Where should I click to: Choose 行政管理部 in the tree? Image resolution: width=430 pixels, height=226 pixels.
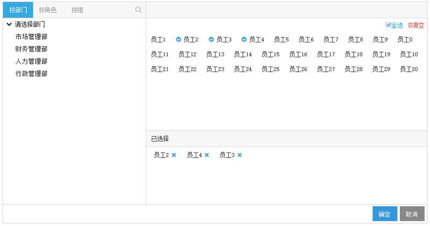[x=31, y=74]
